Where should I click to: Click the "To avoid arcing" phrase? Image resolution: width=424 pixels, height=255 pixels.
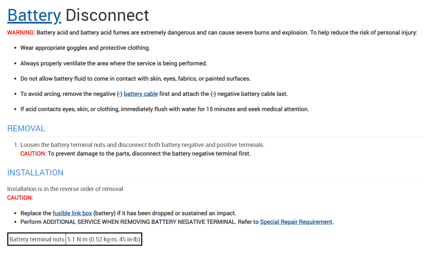click(40, 94)
